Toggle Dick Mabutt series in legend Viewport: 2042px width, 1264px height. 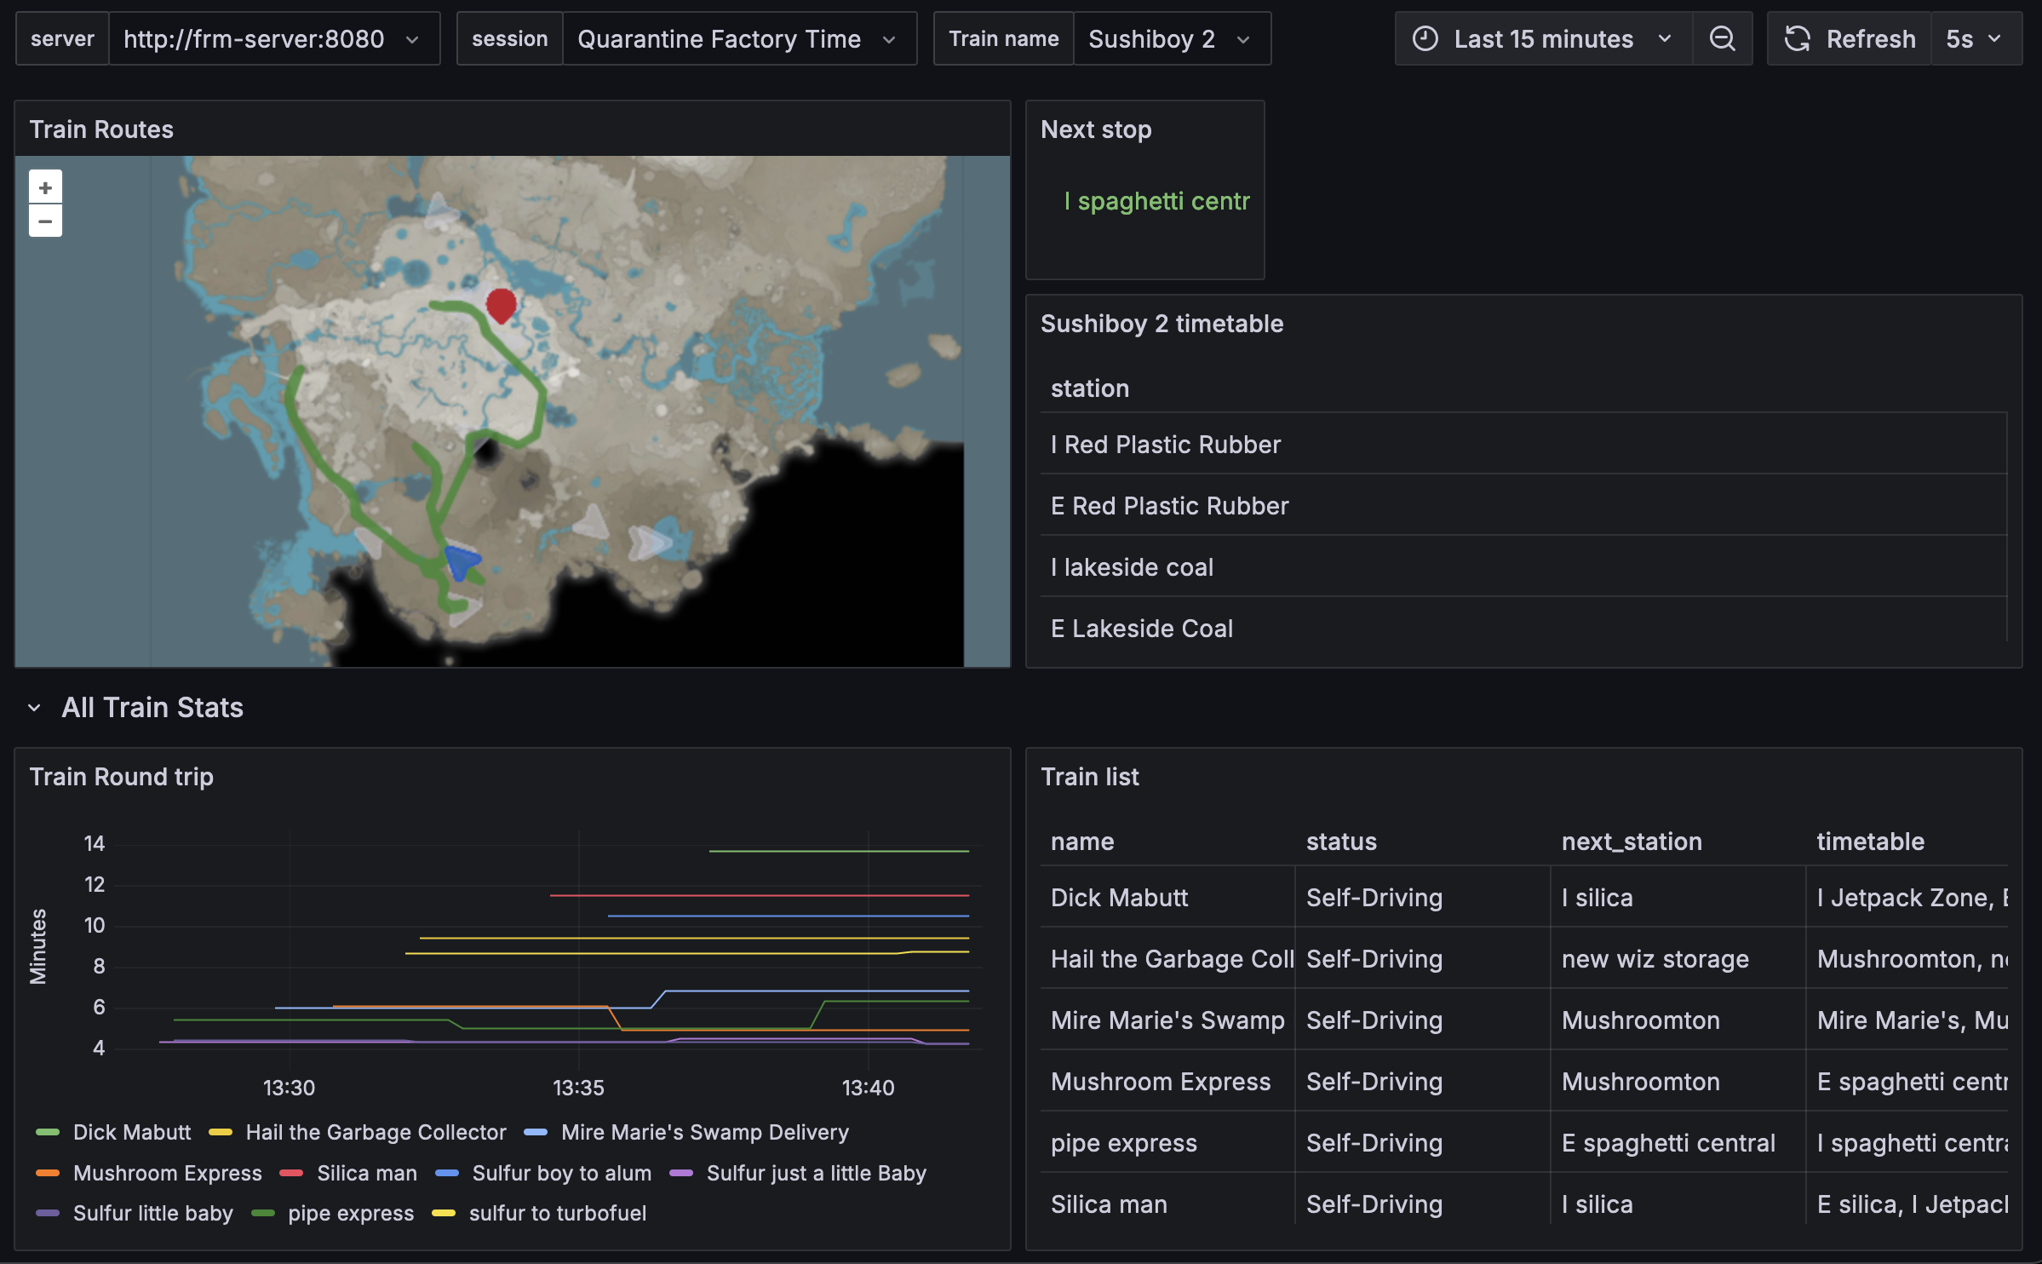coord(131,1132)
